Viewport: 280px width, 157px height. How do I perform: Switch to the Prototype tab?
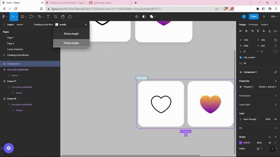pos(253,24)
